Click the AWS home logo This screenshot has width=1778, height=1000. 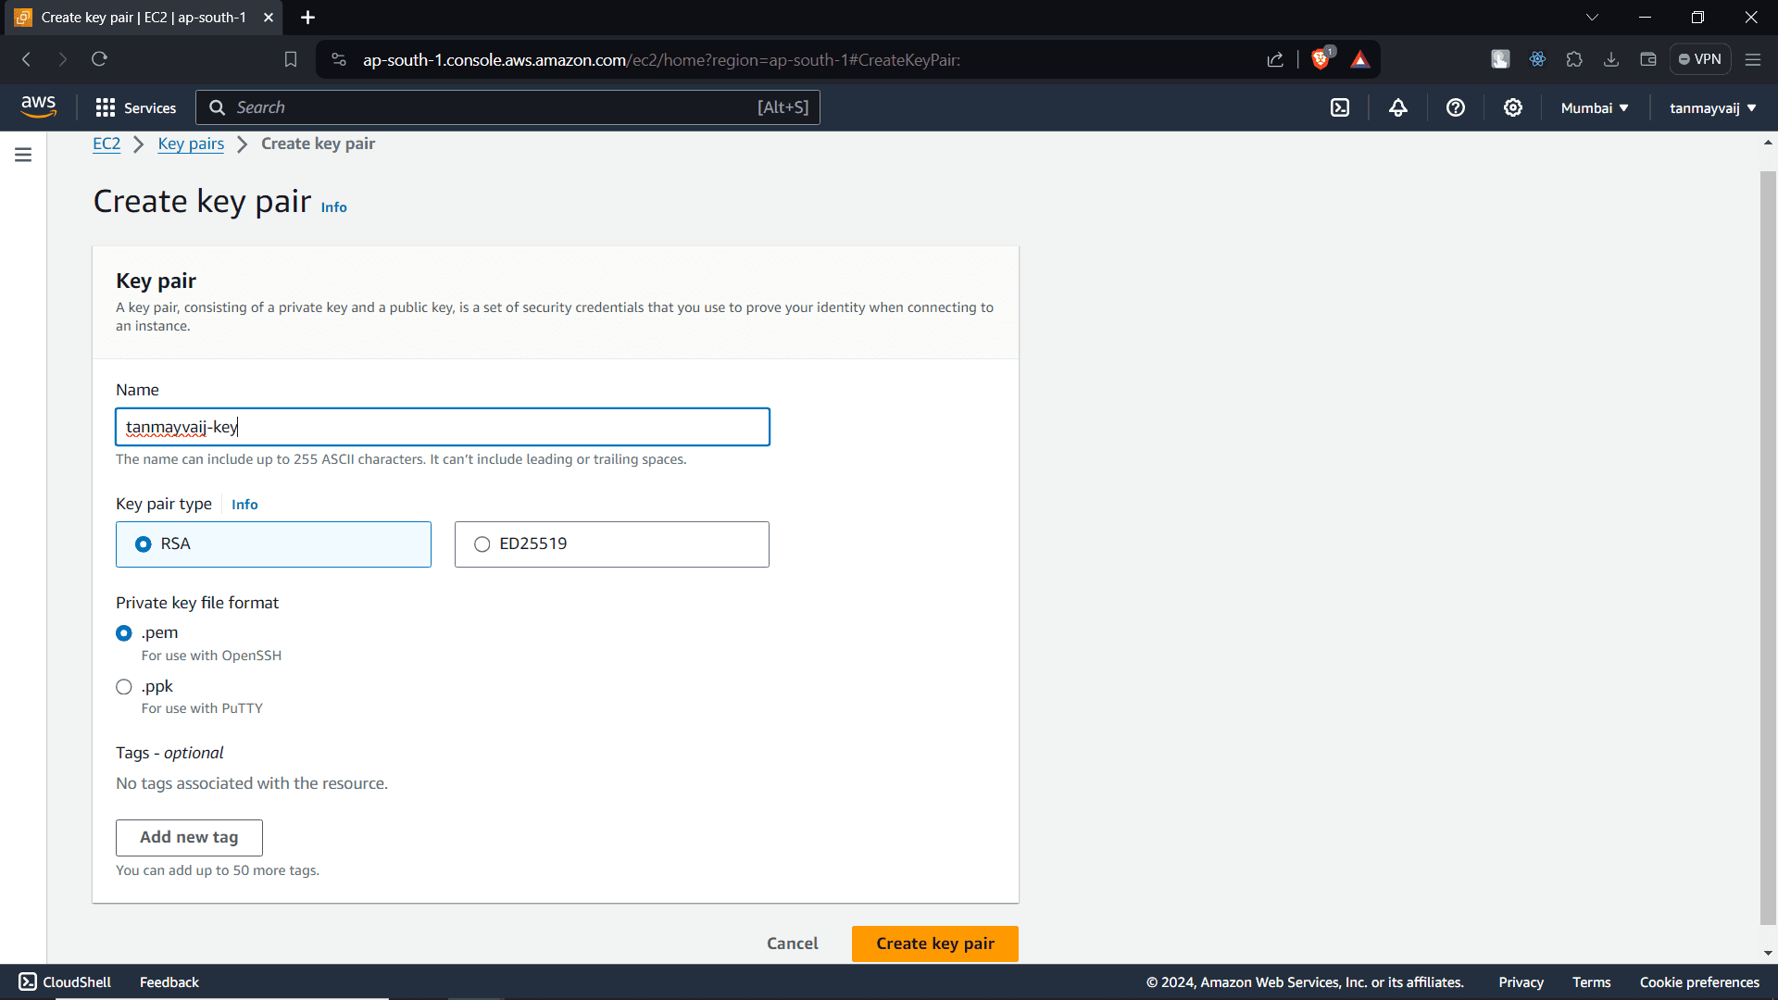click(38, 106)
